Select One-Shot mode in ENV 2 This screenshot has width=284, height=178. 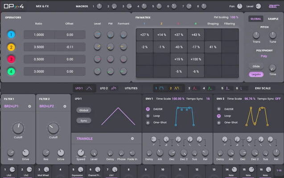click(219, 122)
